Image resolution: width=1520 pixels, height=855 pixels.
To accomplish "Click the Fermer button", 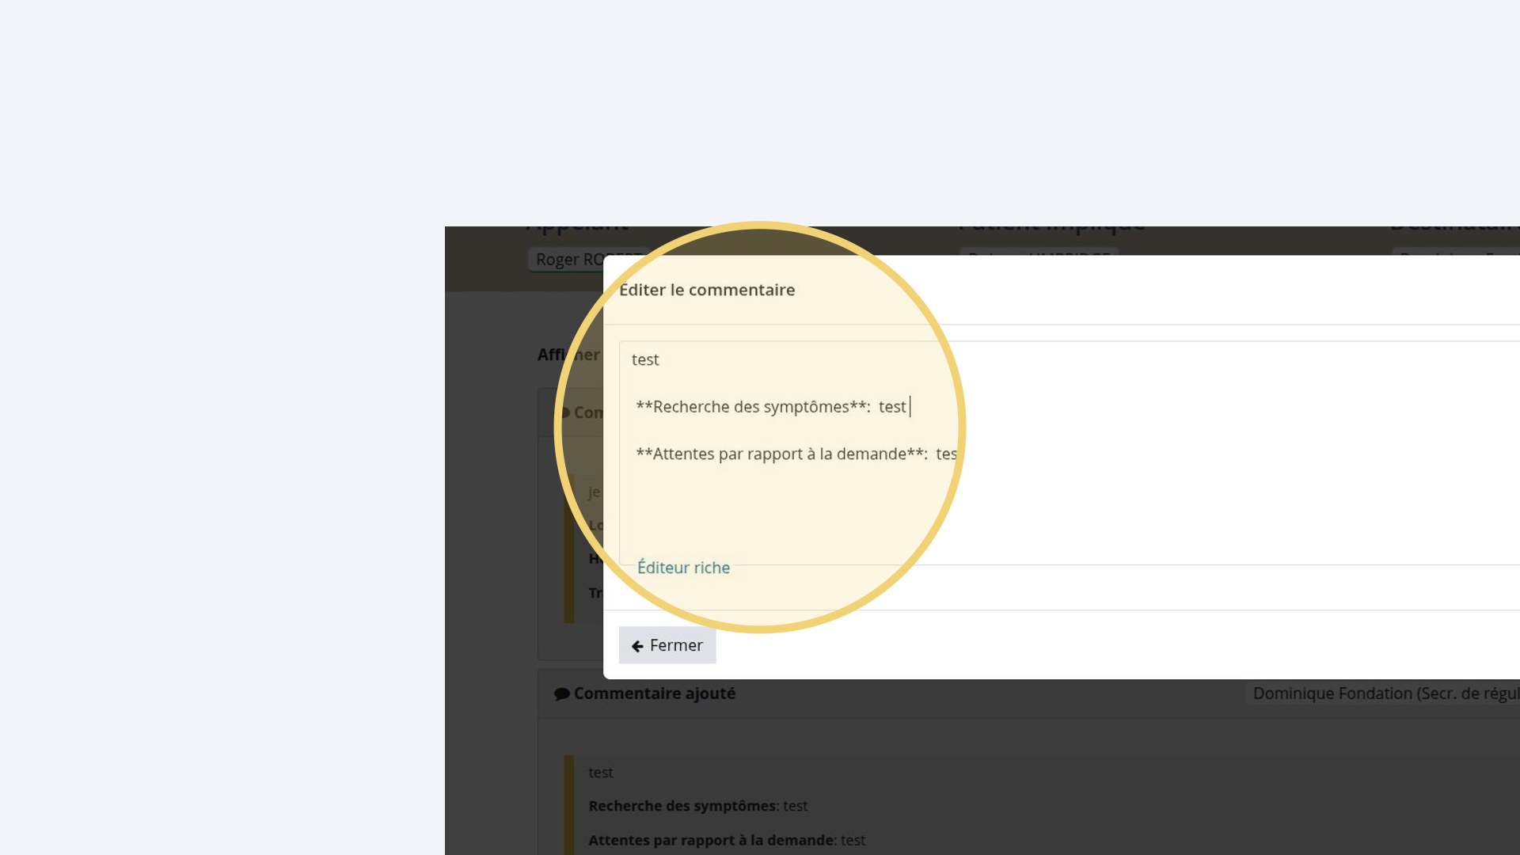I will tap(667, 645).
